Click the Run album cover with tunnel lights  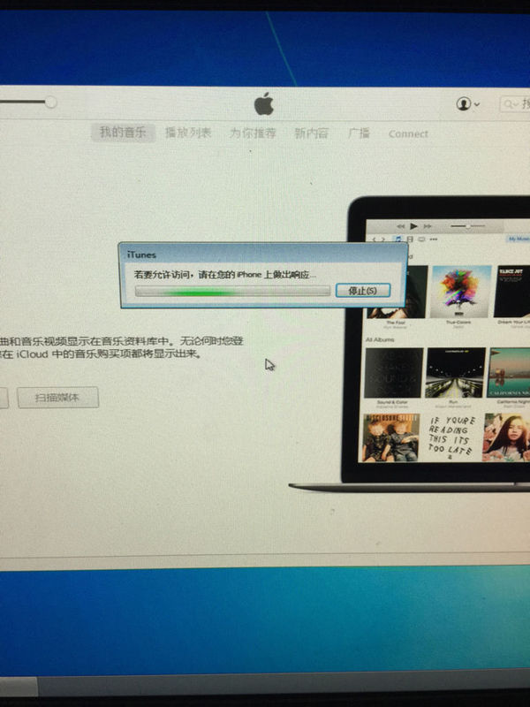click(x=456, y=373)
